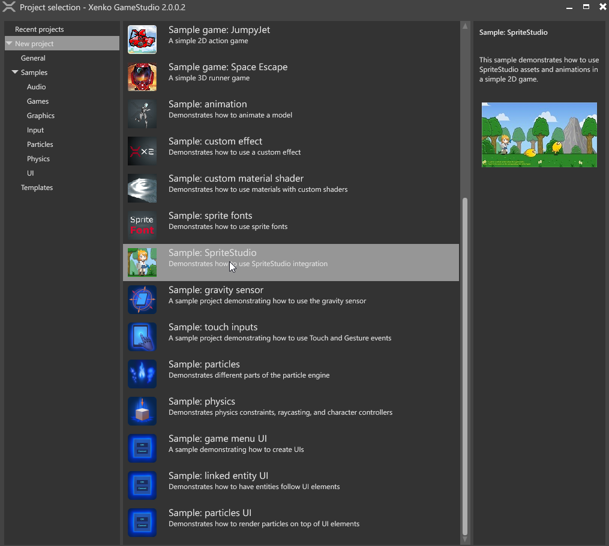The image size is (609, 546).
Task: Click 'A simple 3D runner game' description
Action: tap(209, 78)
